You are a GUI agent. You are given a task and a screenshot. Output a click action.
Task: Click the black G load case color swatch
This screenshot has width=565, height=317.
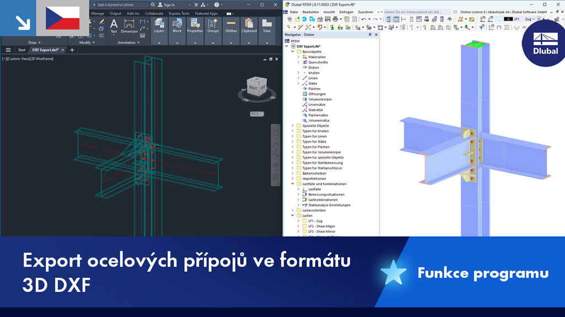pyautogui.click(x=508, y=19)
